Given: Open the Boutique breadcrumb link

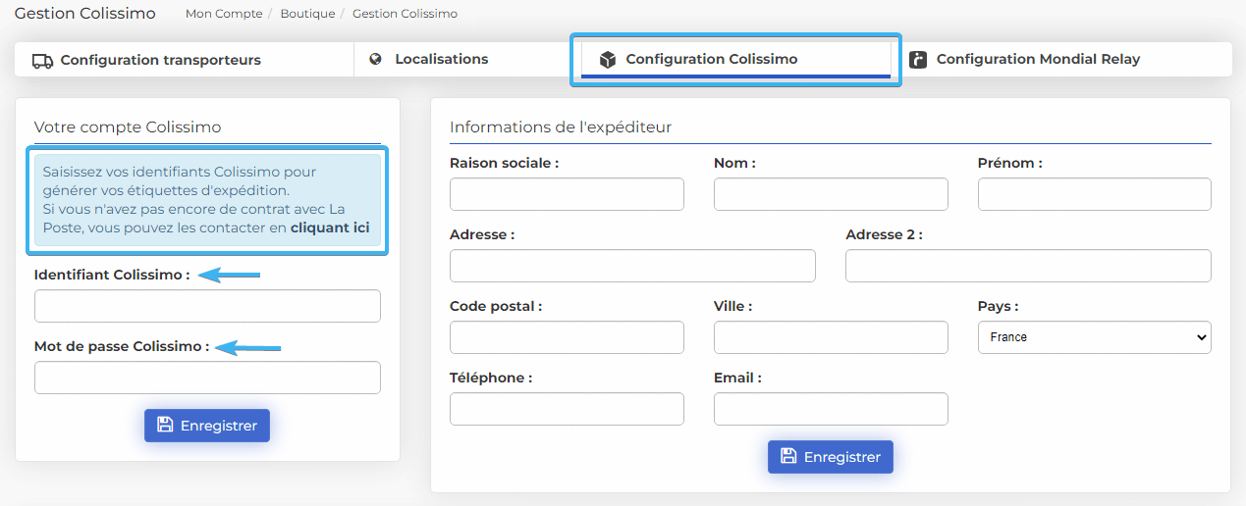Looking at the screenshot, I should coord(307,14).
